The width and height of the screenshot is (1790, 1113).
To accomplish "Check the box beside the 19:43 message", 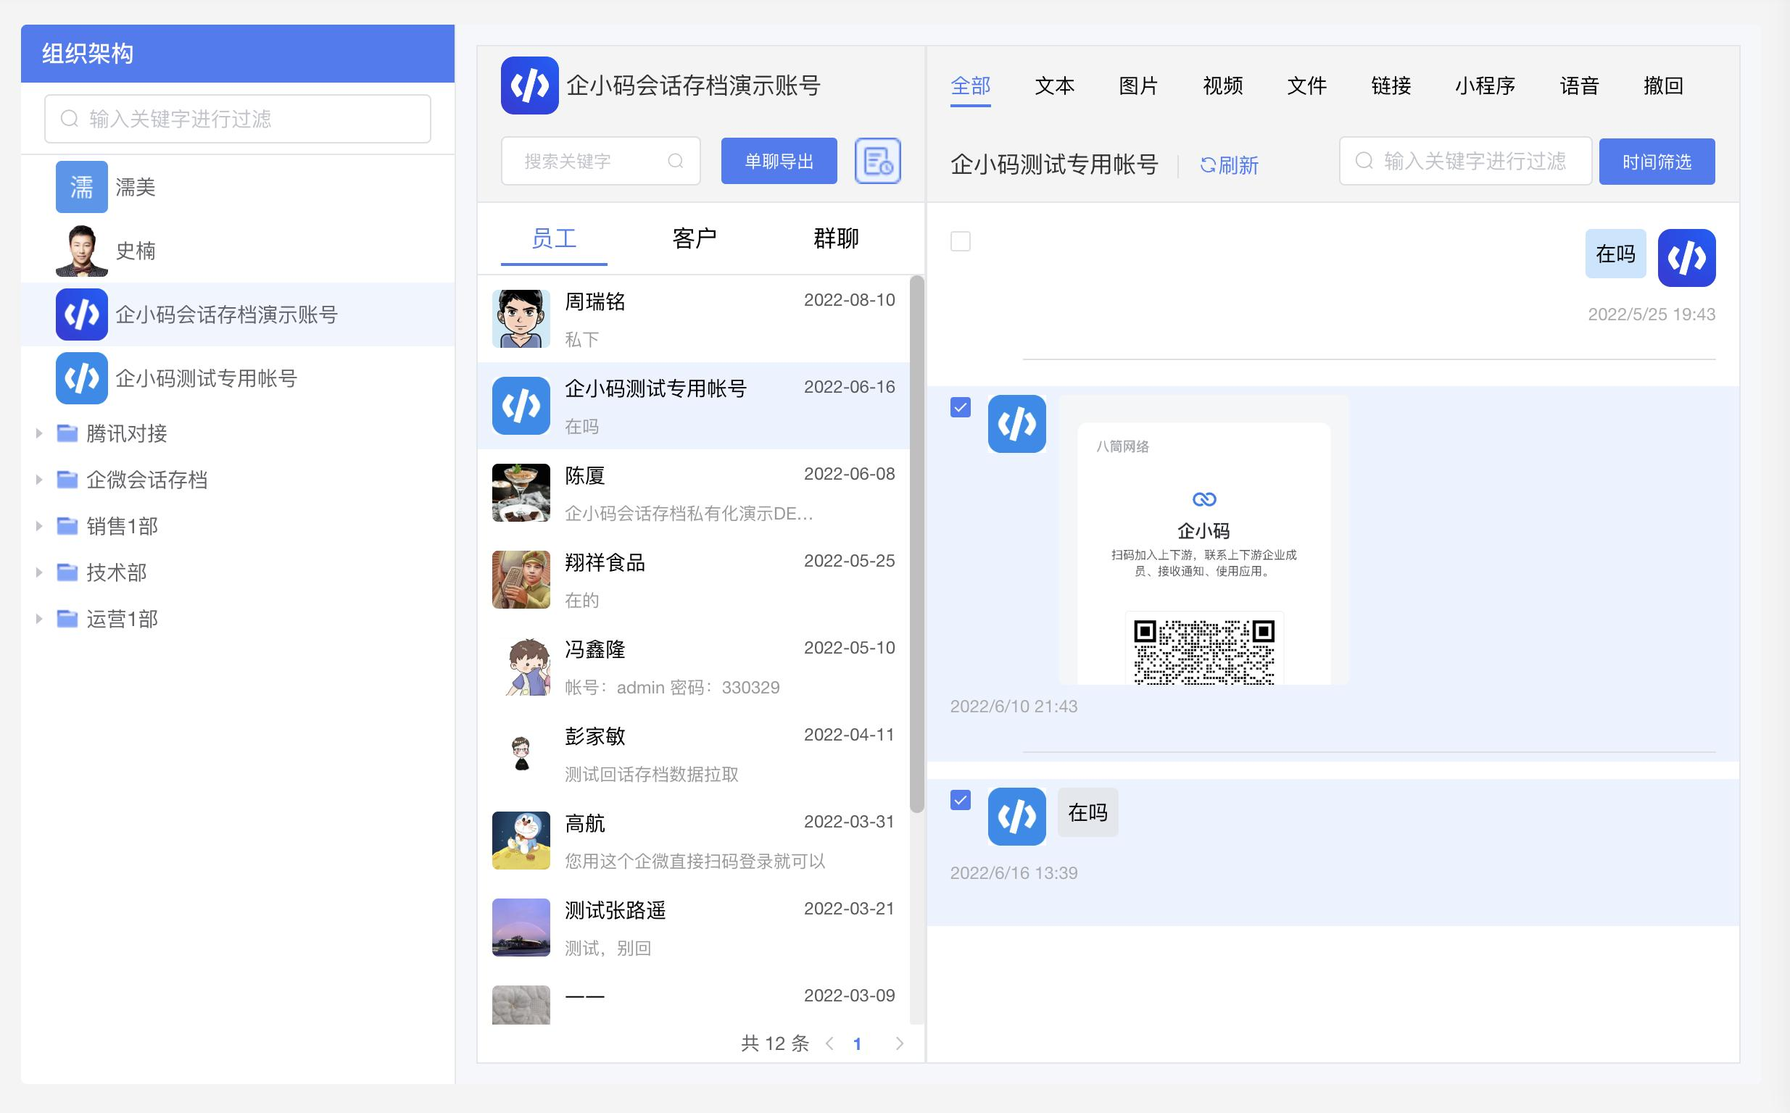I will click(960, 241).
